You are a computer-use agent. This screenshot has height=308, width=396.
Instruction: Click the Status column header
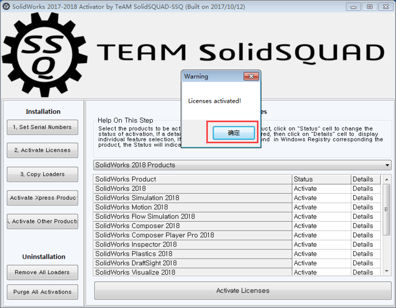321,179
